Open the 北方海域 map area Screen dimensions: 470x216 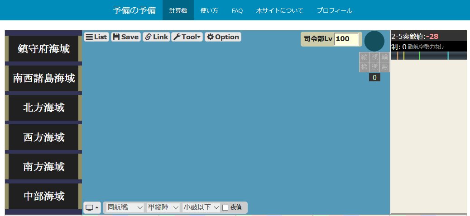click(x=44, y=108)
